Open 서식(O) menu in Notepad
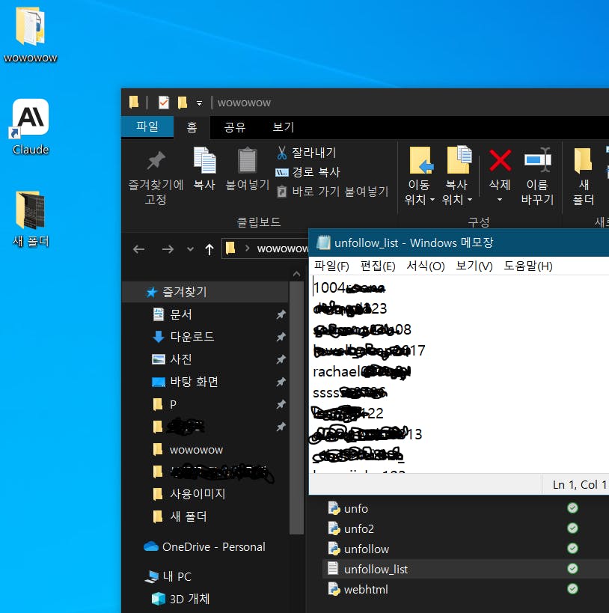Viewport: 609px width, 613px height. (x=426, y=266)
